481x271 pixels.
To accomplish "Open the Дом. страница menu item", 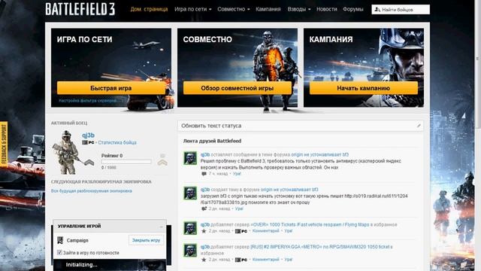I will 149,9.
